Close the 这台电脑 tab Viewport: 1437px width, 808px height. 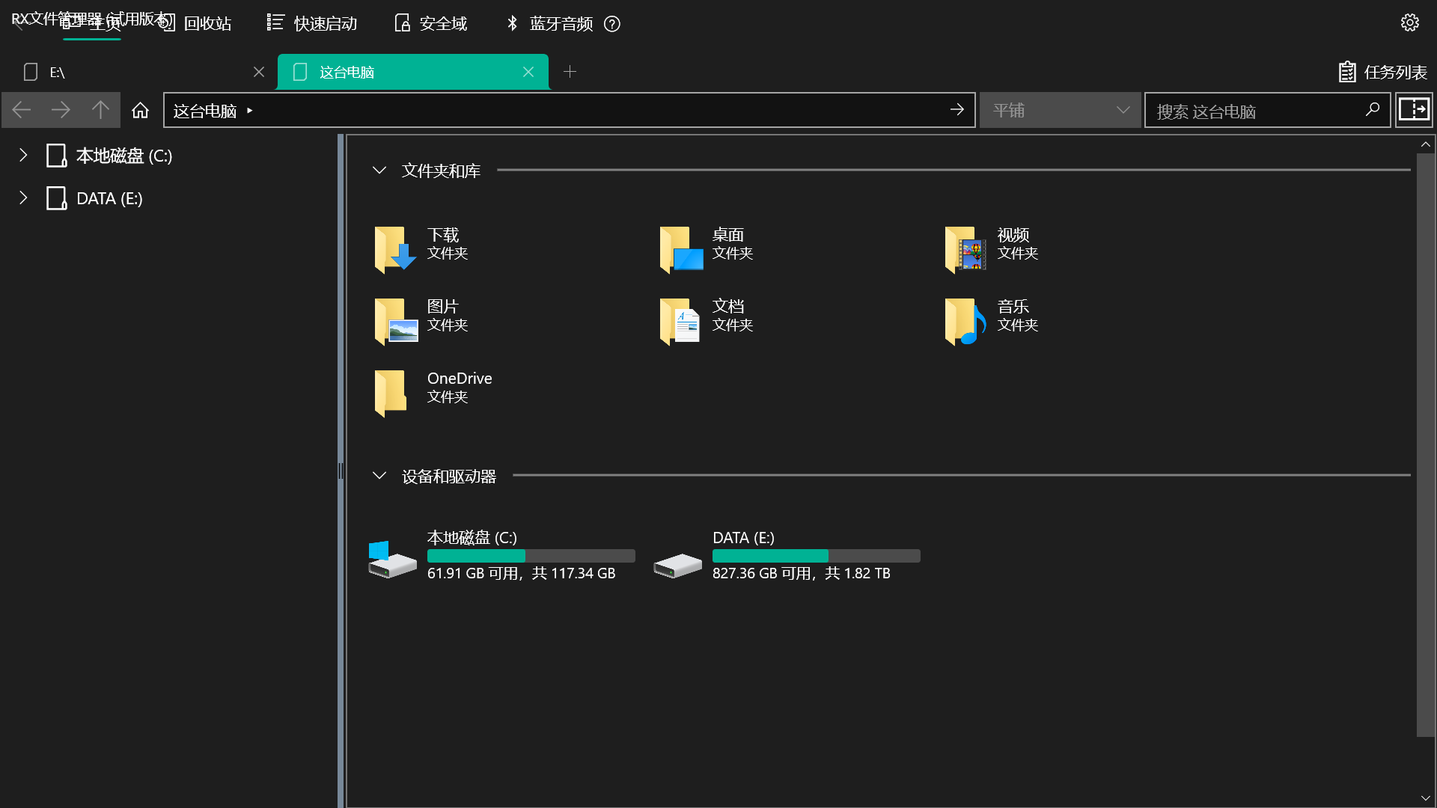coord(528,72)
